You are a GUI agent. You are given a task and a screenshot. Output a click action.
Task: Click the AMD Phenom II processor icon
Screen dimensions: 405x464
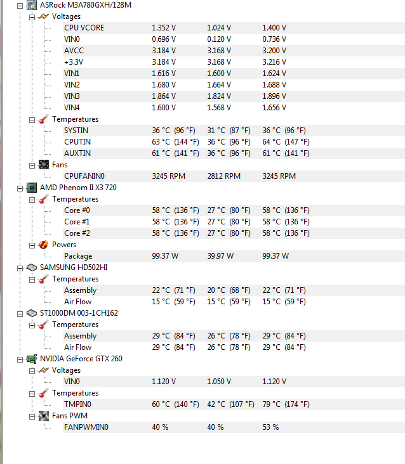(31, 188)
